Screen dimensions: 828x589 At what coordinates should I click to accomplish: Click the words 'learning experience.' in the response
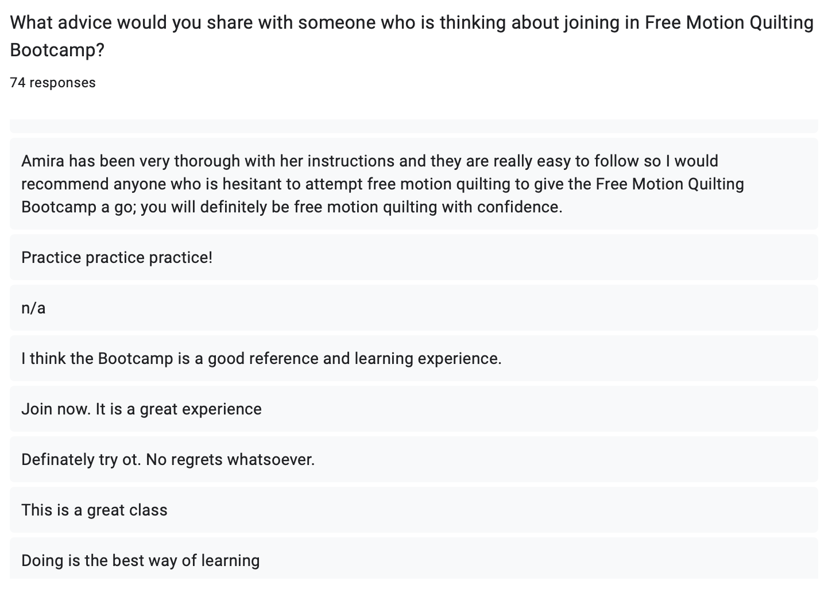[x=428, y=358]
